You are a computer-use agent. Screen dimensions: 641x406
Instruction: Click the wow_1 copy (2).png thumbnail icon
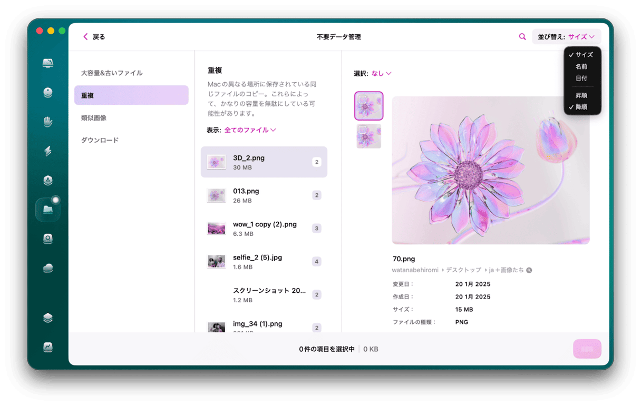216,229
